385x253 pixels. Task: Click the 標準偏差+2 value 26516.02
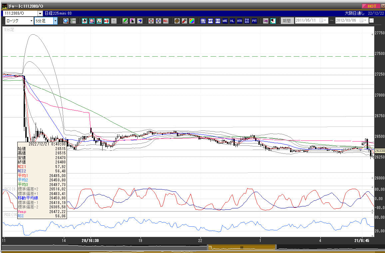click(58, 189)
